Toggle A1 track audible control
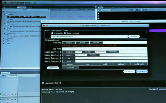The width and height of the screenshot is (166, 103). coord(1,99)
